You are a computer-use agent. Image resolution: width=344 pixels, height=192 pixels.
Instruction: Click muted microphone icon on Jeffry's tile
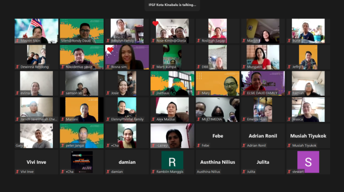pyautogui.click(x=289, y=67)
